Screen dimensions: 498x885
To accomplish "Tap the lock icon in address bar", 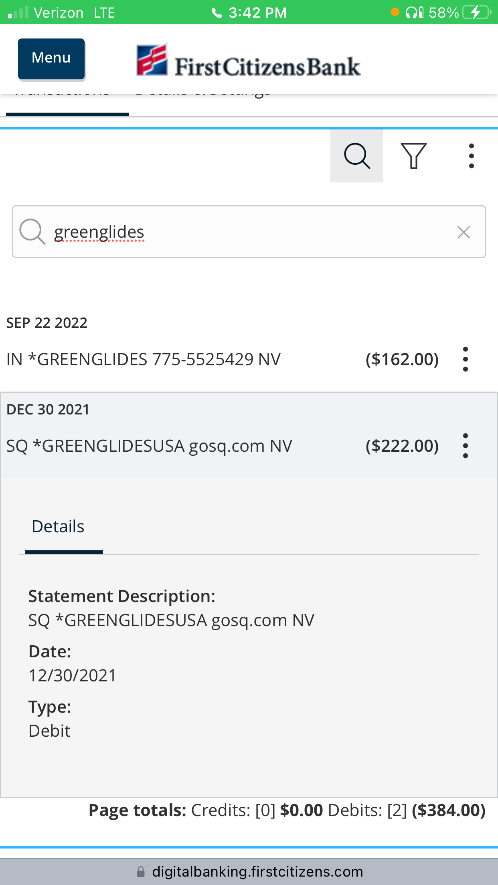I will coord(141,872).
